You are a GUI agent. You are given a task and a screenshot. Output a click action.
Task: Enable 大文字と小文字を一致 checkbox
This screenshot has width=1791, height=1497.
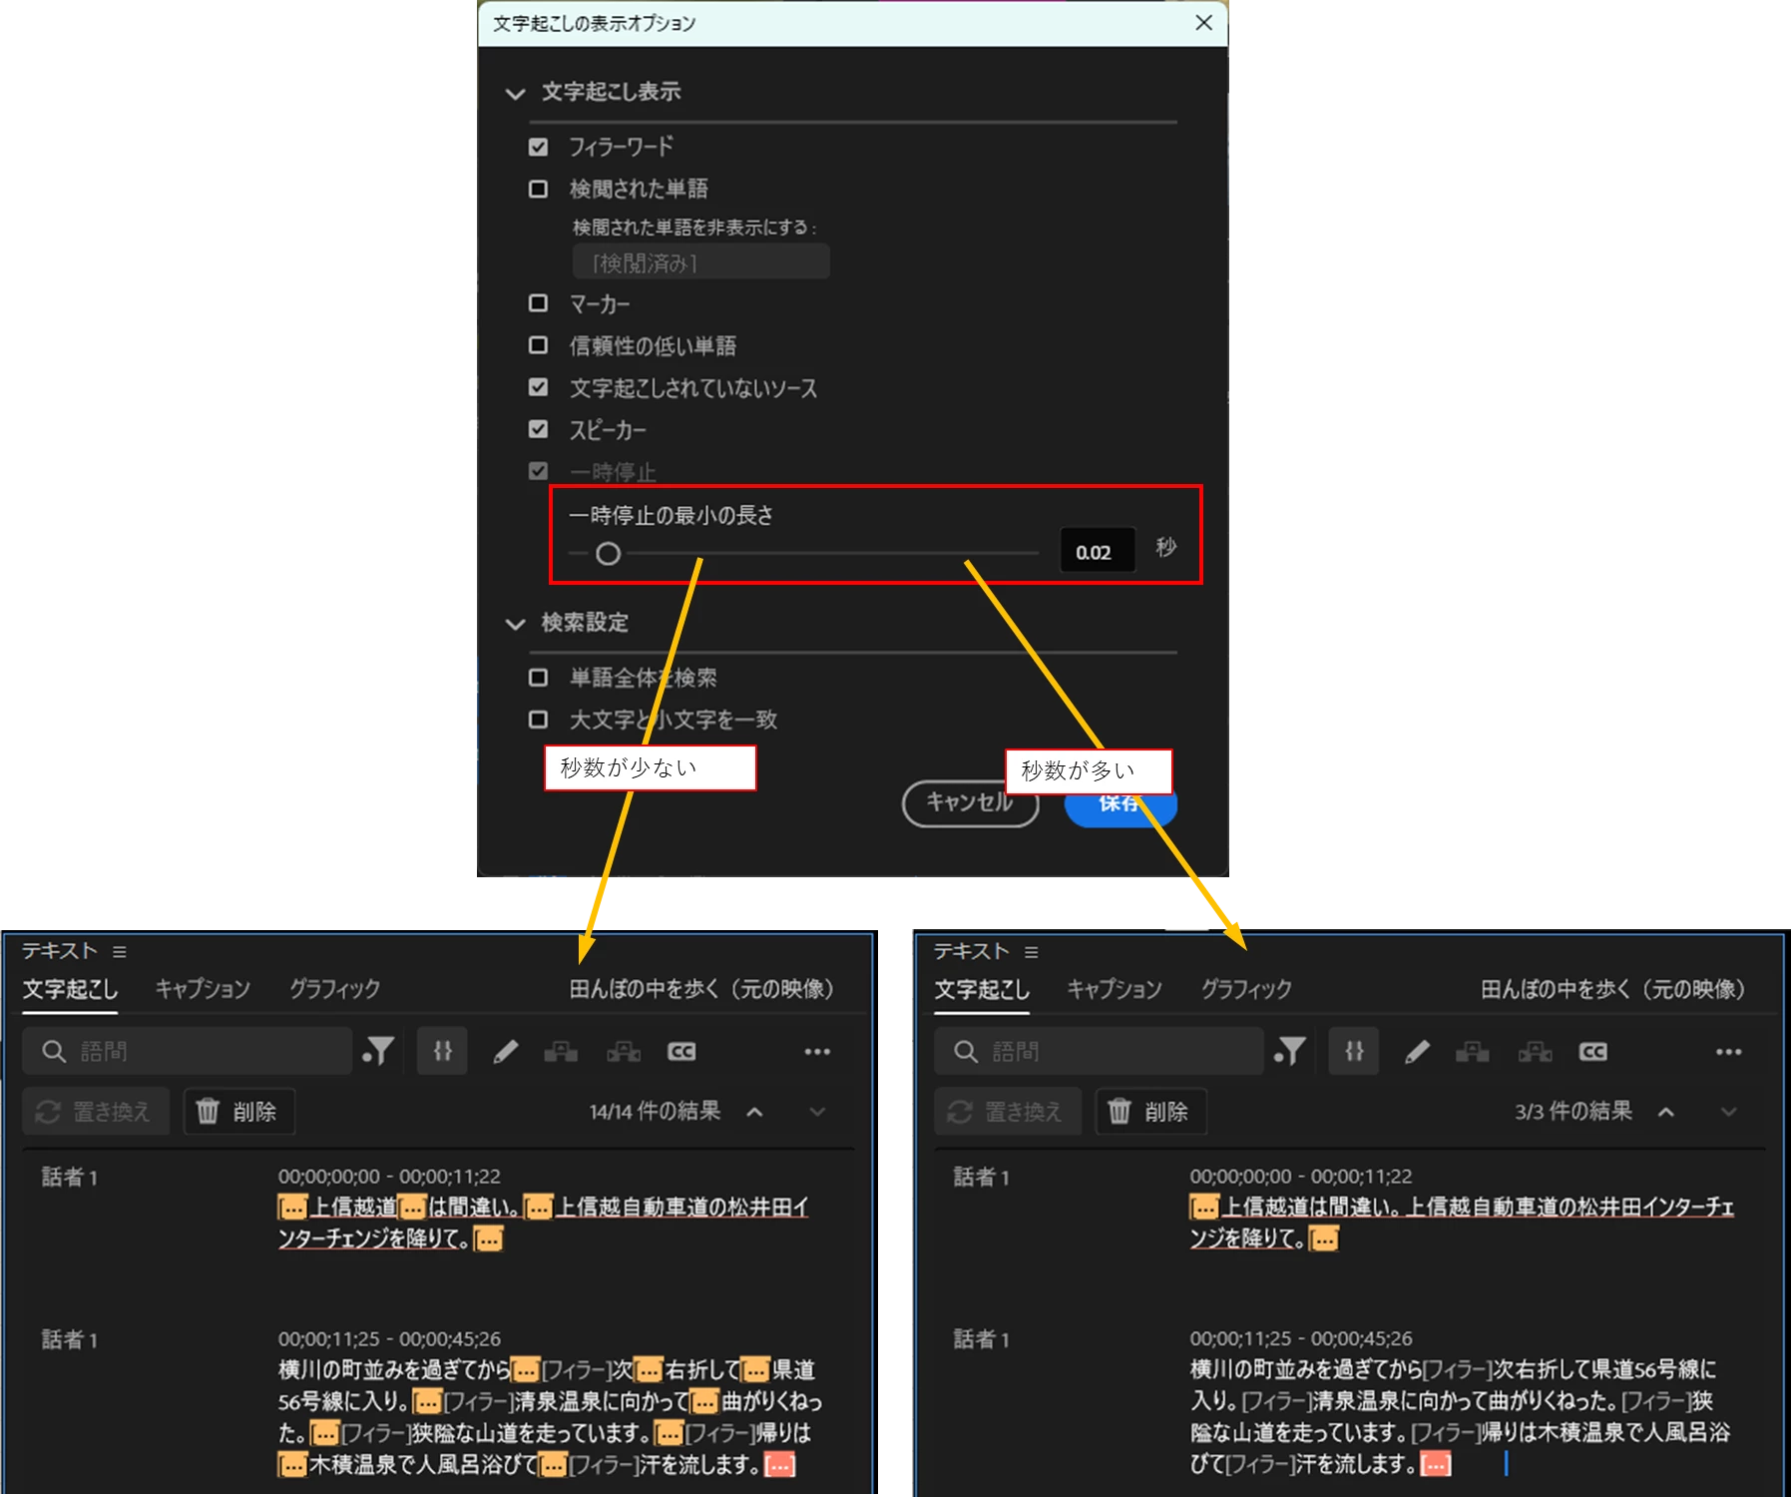click(538, 720)
